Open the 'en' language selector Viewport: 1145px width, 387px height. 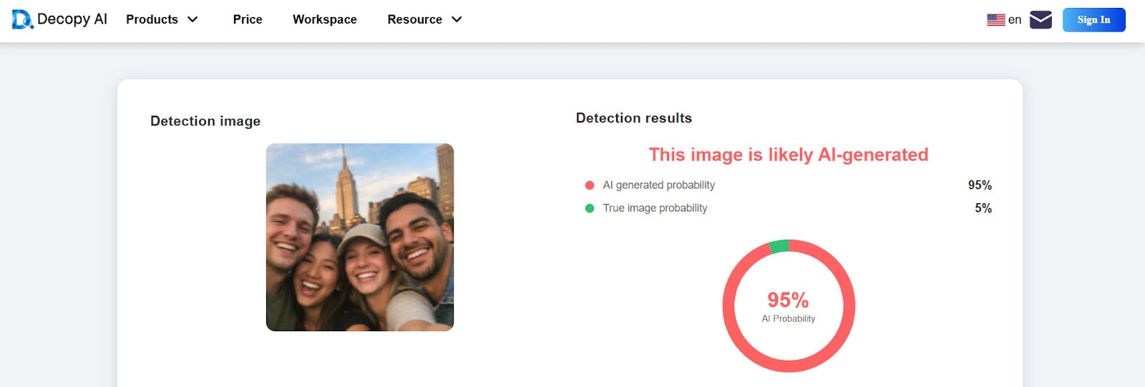tap(1014, 20)
